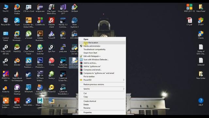The image size is (209, 118).
Task: Select the Control Panel icon
Action: coord(6,36)
